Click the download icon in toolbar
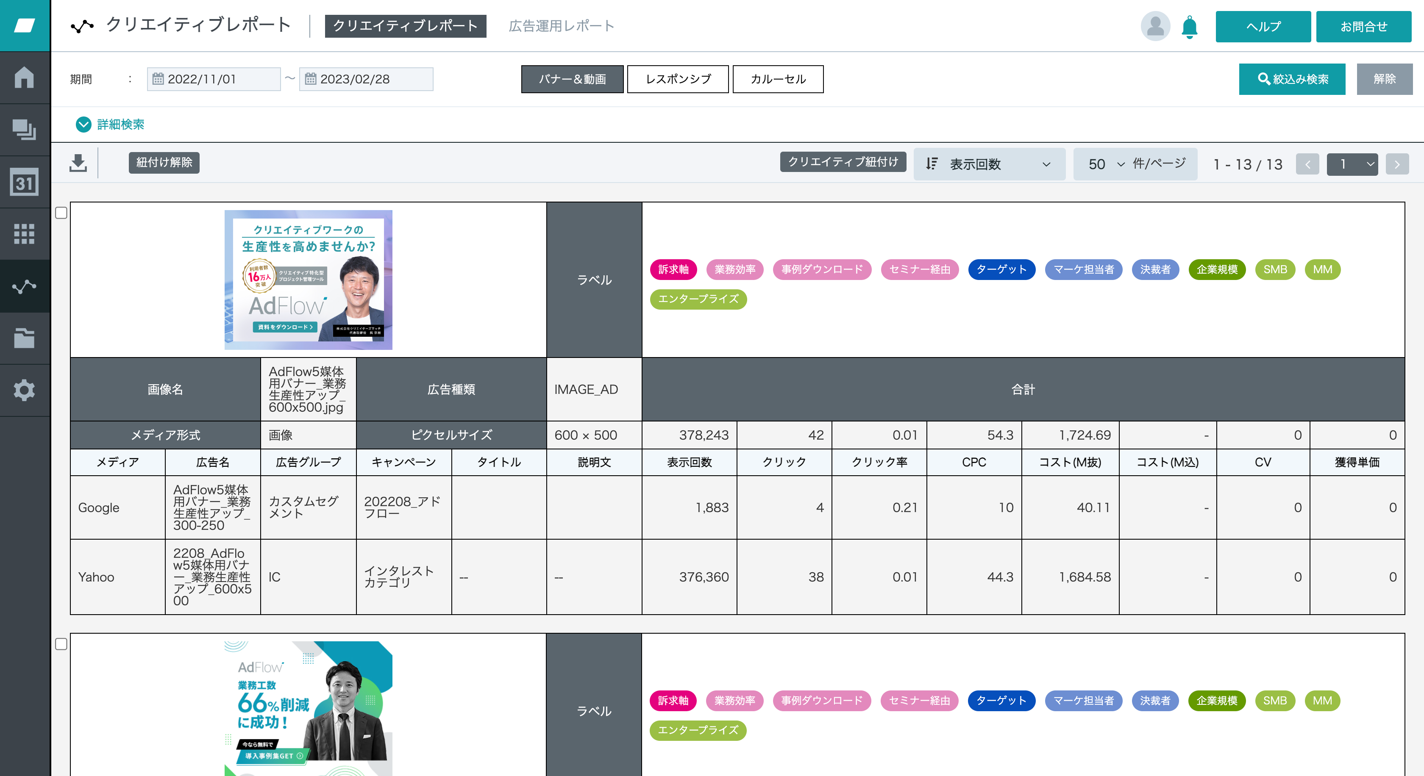Image resolution: width=1424 pixels, height=776 pixels. [78, 163]
